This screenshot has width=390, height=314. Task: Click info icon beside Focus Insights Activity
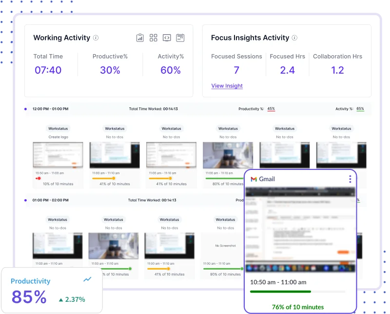coord(294,38)
